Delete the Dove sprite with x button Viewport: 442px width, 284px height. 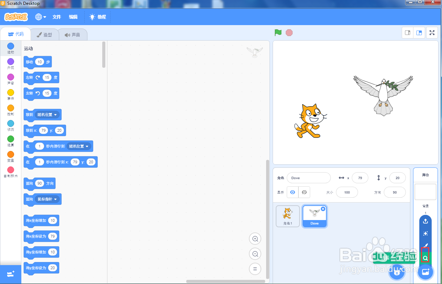pyautogui.click(x=323, y=209)
